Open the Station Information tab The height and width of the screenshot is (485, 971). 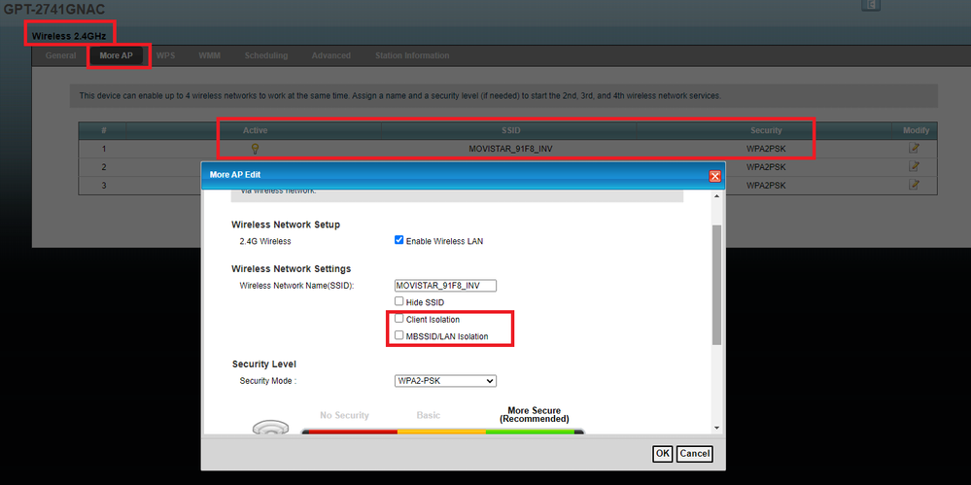(412, 55)
